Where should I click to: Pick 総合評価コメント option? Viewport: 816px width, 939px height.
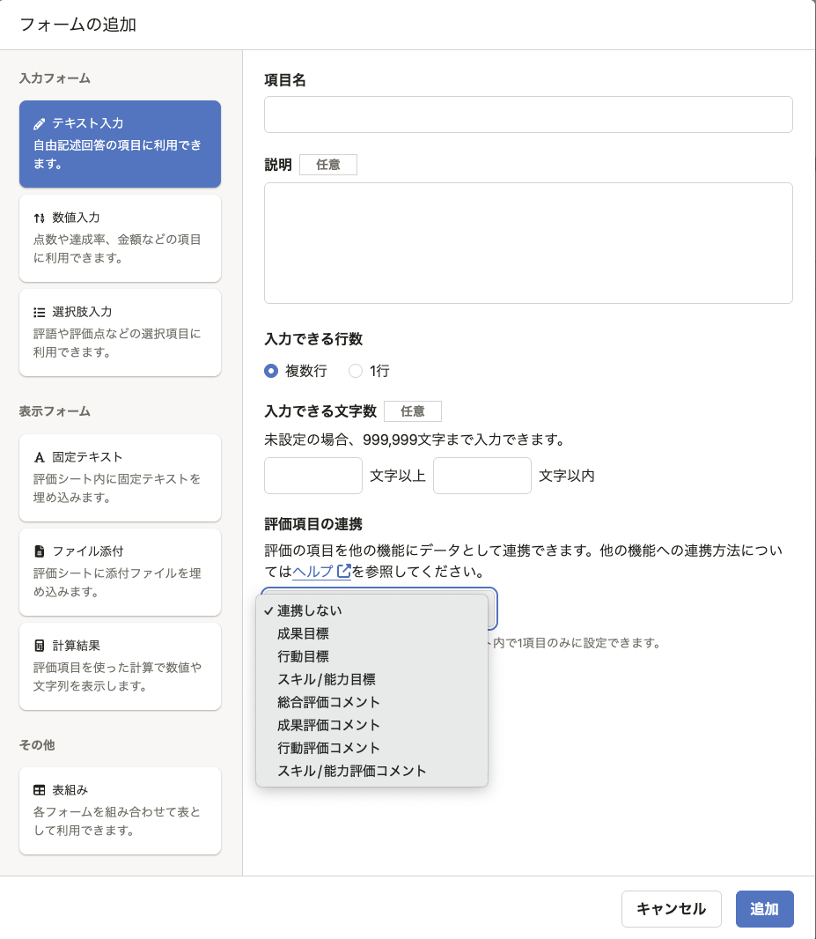pyautogui.click(x=328, y=702)
